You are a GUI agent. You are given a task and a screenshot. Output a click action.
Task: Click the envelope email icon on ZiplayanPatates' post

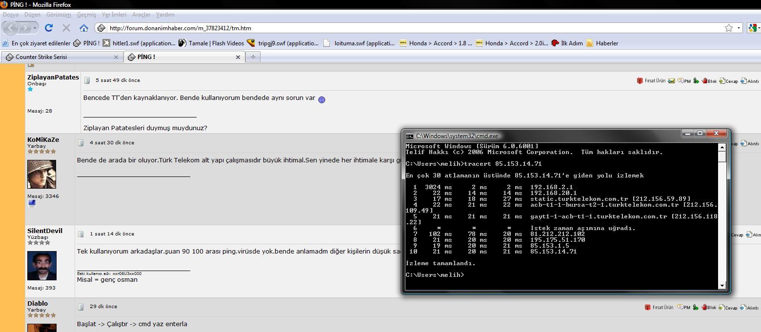coord(672,81)
